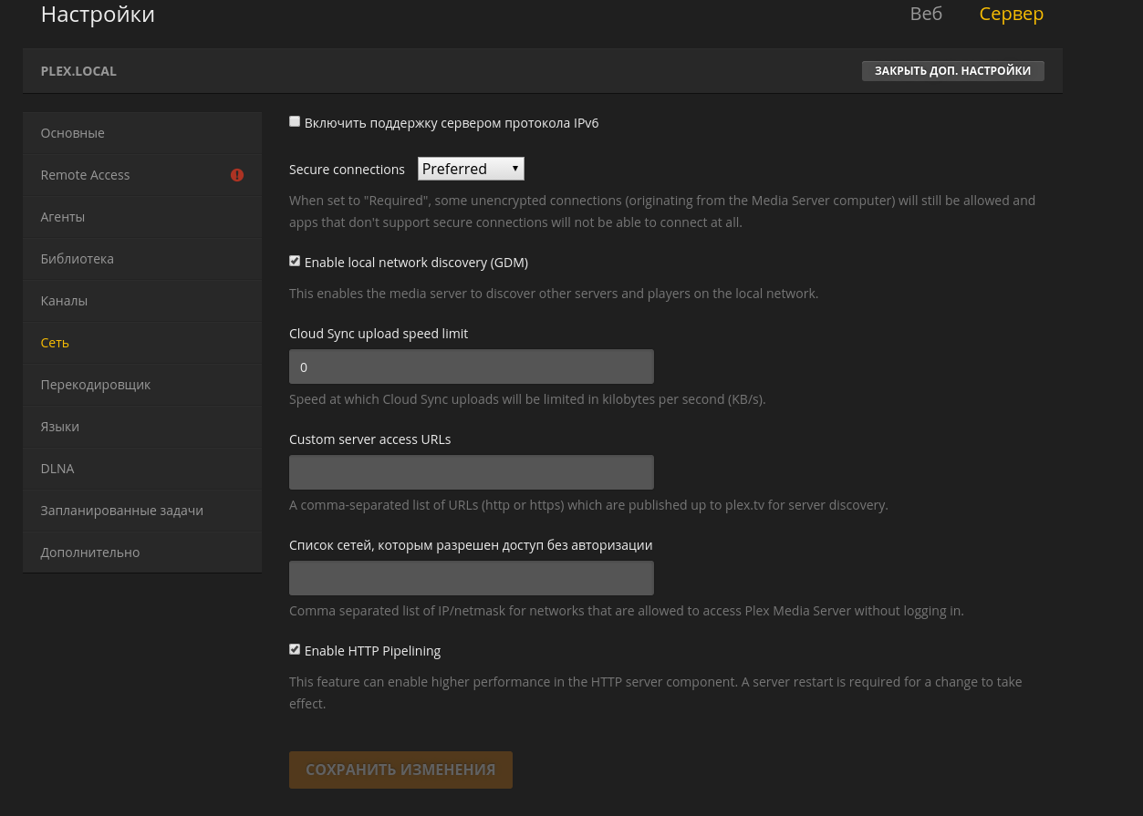Screen dimensions: 1143x816
Task: Click the Remote Access red warning icon
Action: click(237, 175)
